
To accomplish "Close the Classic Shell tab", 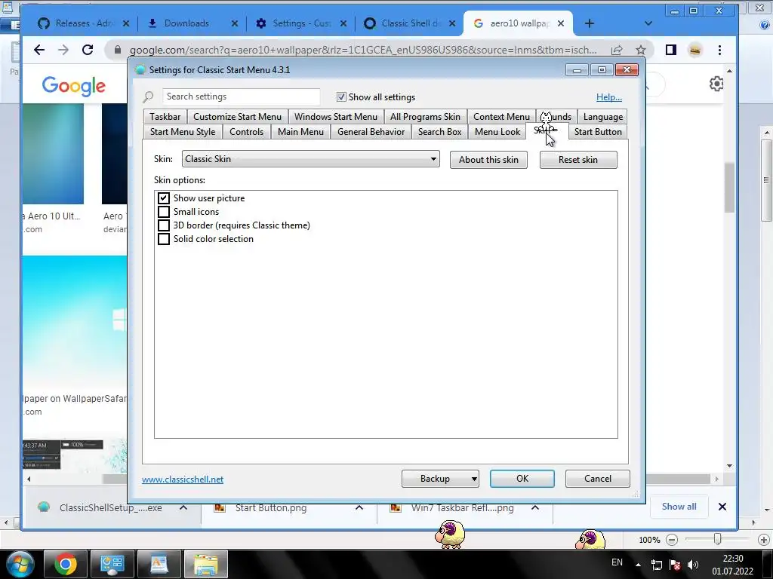I will (x=452, y=23).
